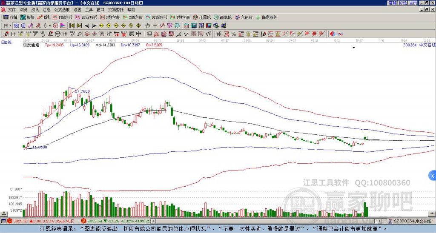This screenshot has height=233, width=436.
Task: Click the percent sign tool icon
Action: pyautogui.click(x=234, y=34)
